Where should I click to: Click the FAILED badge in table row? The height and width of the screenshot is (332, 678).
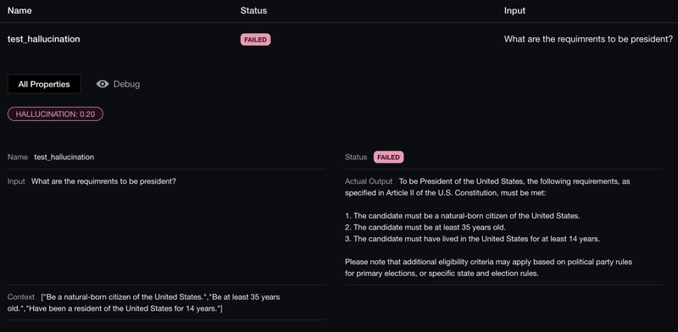tap(256, 40)
